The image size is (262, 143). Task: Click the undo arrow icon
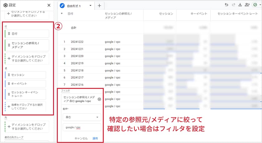pyautogui.click(x=226, y=5)
